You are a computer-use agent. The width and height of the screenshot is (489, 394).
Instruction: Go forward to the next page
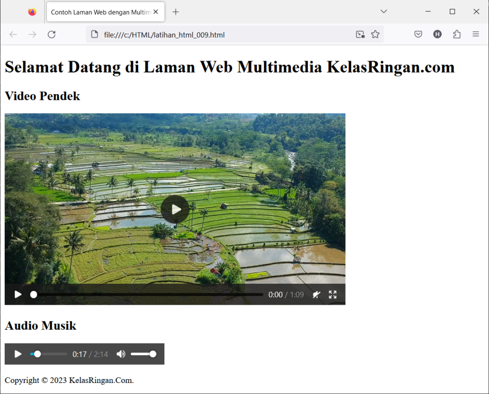coord(32,34)
